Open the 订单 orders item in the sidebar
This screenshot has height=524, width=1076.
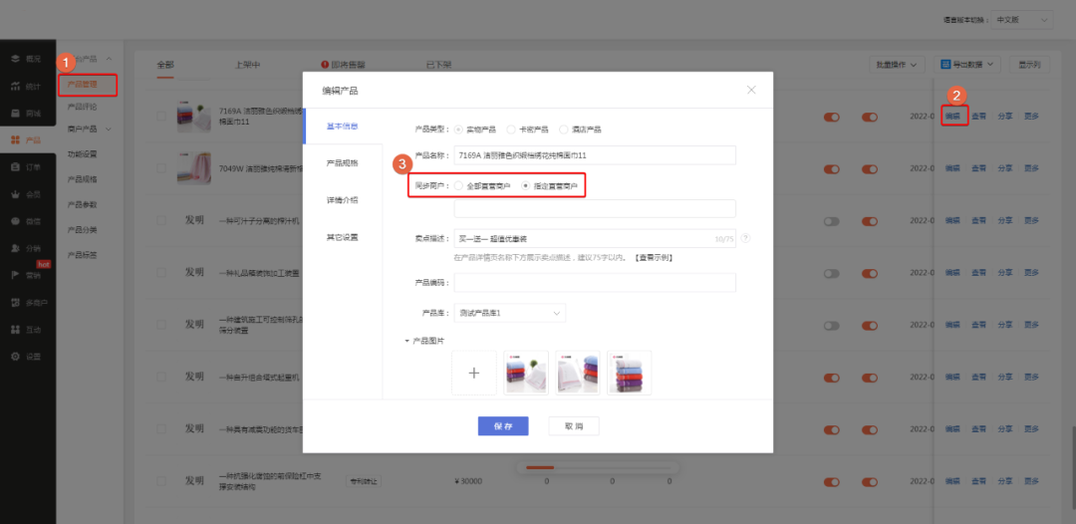click(x=27, y=167)
